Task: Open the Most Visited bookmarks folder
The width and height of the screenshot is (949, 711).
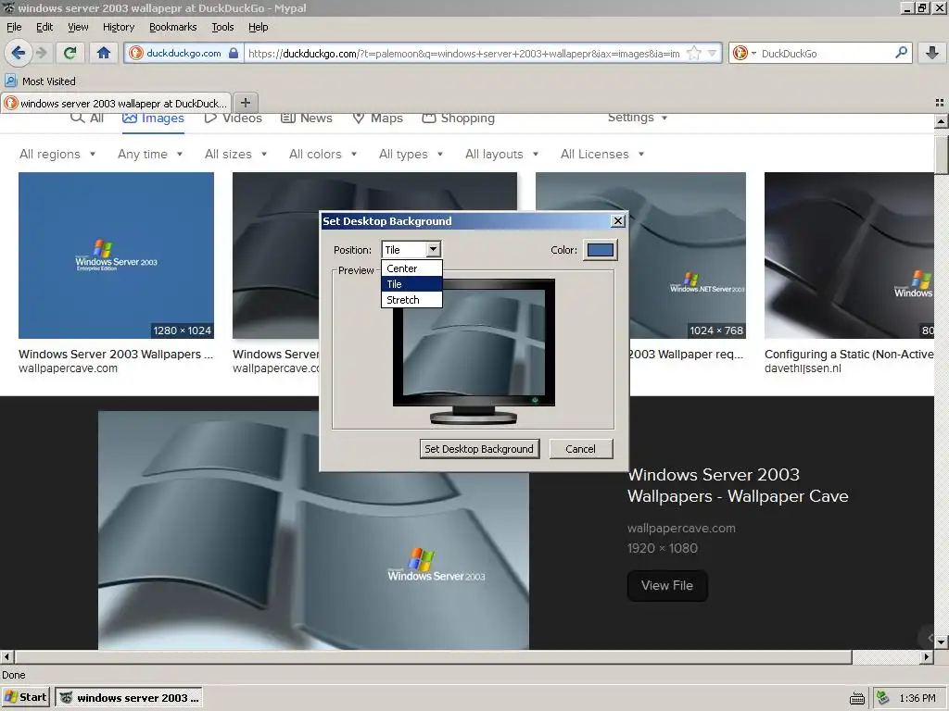Action: 40,81
